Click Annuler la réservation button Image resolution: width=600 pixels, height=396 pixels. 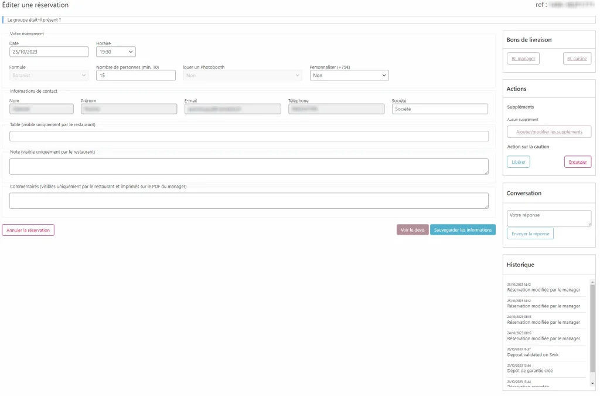pos(28,230)
